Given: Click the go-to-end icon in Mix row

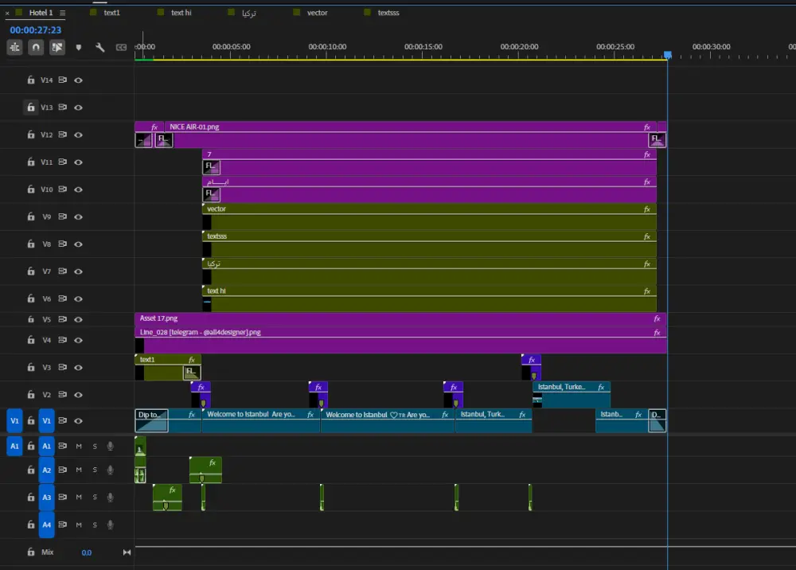Looking at the screenshot, I should pyautogui.click(x=127, y=552).
